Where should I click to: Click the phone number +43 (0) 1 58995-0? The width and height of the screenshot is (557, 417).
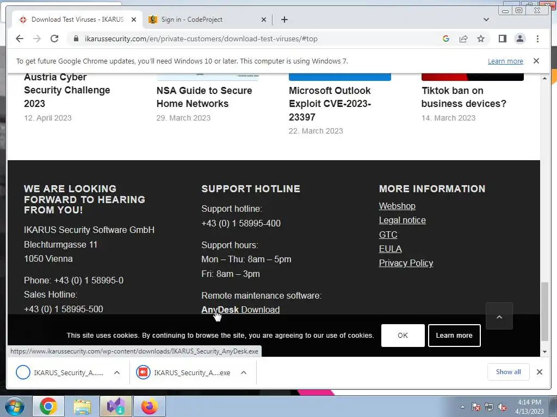(x=89, y=281)
